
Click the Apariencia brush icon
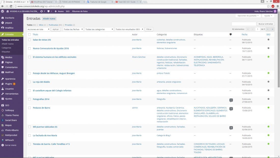click(x=3, y=79)
